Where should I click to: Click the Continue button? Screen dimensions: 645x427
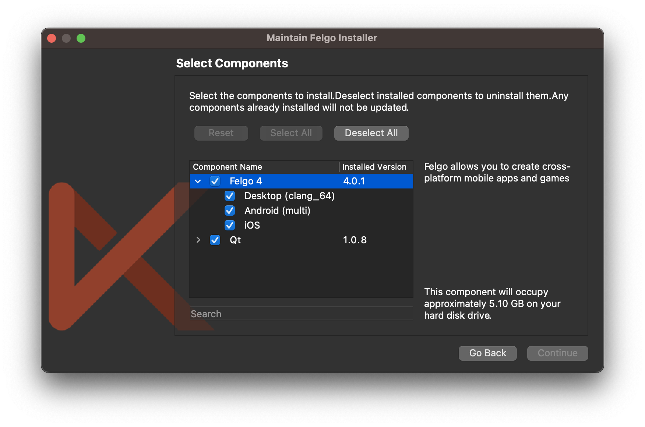(x=558, y=353)
